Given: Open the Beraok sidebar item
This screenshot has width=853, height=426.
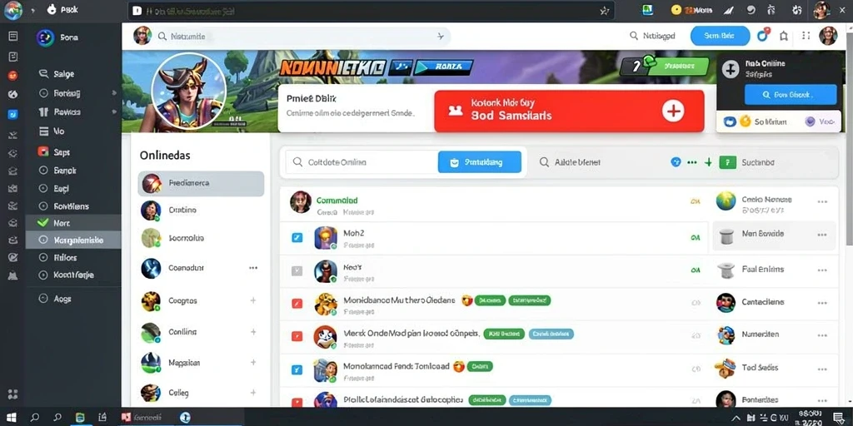Looking at the screenshot, I should click(x=57, y=170).
